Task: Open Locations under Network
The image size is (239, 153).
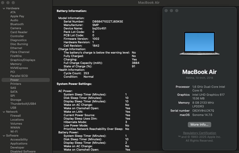Action: [x=17, y=120]
